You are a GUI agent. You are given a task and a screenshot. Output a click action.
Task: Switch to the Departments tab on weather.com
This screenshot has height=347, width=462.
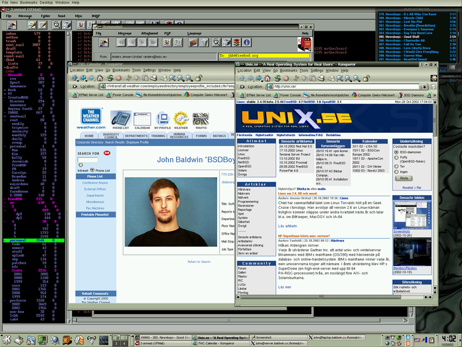[x=136, y=135]
